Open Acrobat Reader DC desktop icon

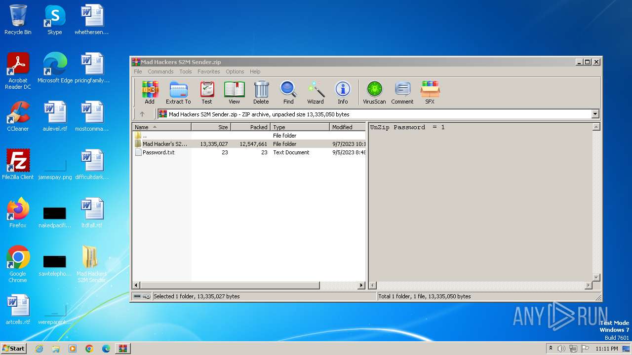[x=18, y=71]
